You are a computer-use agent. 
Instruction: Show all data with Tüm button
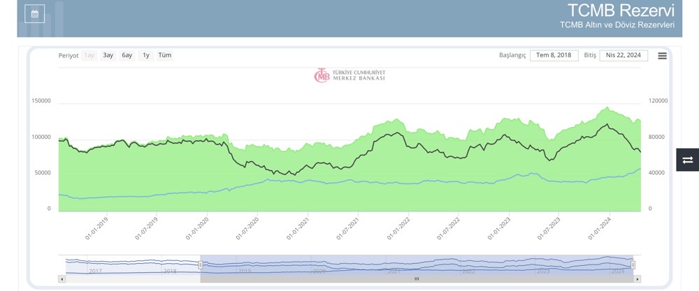[164, 55]
